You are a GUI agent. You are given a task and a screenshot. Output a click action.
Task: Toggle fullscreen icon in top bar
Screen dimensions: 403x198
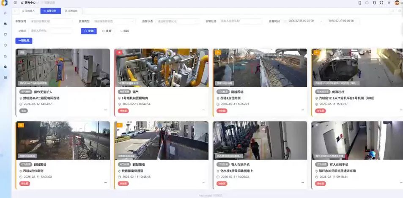[x=382, y=3]
